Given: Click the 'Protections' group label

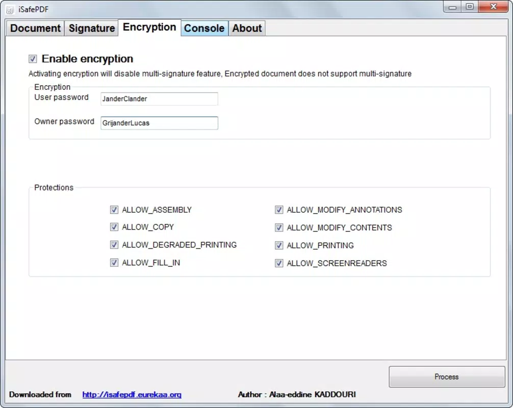Looking at the screenshot, I should tap(54, 188).
